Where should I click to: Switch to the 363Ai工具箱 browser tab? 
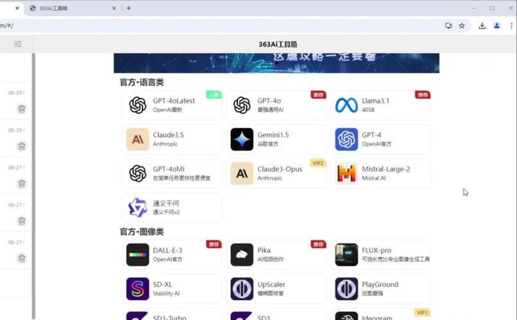click(71, 8)
